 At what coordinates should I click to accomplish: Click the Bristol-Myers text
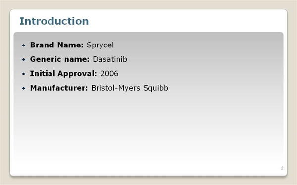116,88
